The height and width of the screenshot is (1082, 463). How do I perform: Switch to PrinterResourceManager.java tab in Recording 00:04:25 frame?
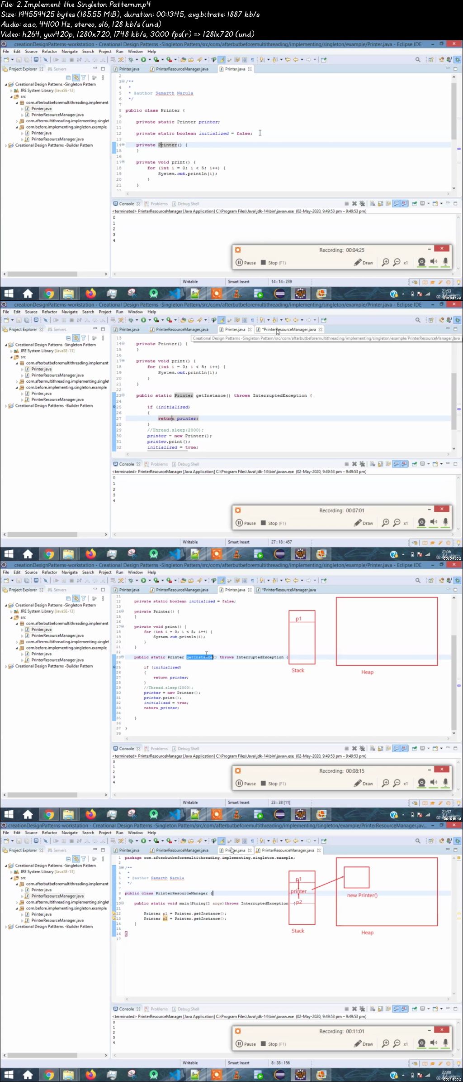coord(179,69)
